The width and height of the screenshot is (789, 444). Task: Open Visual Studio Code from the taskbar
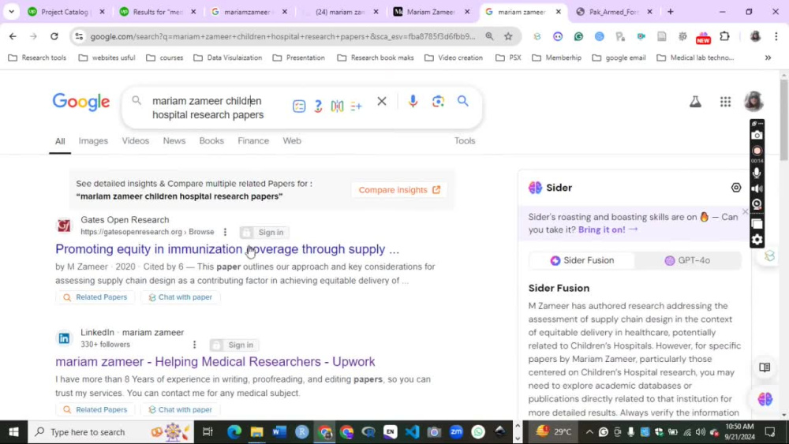[412, 432]
